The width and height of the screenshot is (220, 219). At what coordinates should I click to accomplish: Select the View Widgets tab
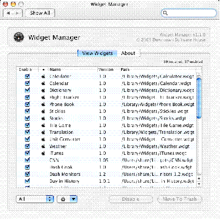pos(97,53)
